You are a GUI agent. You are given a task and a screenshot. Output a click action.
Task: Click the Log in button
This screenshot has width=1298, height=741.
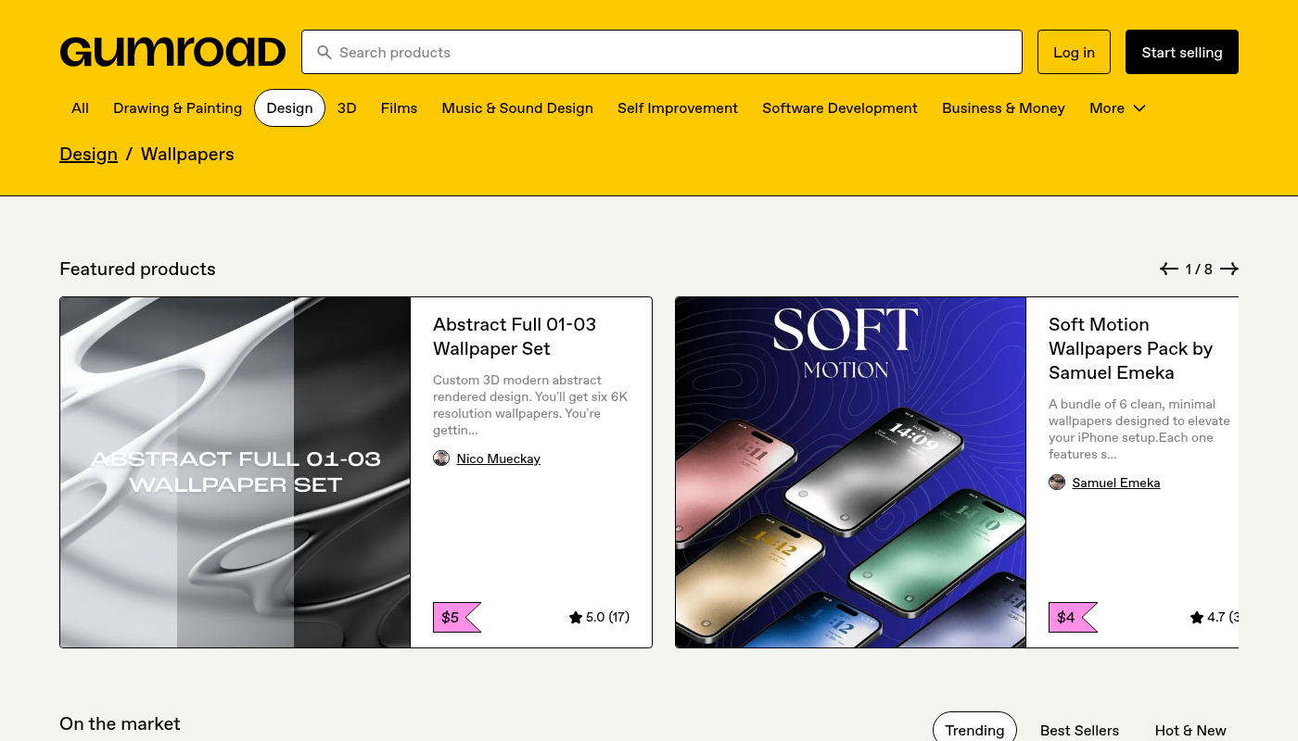click(x=1074, y=52)
